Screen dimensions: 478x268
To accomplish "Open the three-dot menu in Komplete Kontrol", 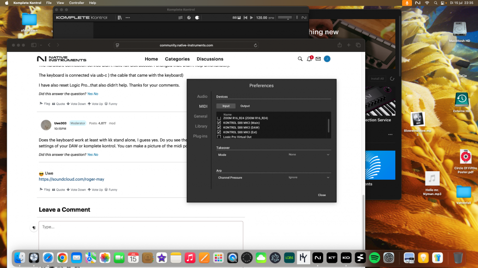I will click(x=128, y=18).
